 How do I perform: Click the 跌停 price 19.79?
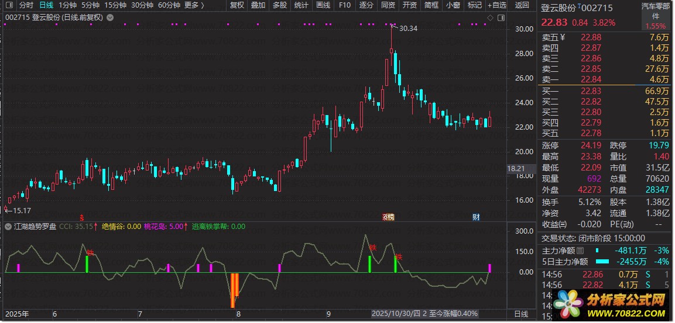(659, 145)
